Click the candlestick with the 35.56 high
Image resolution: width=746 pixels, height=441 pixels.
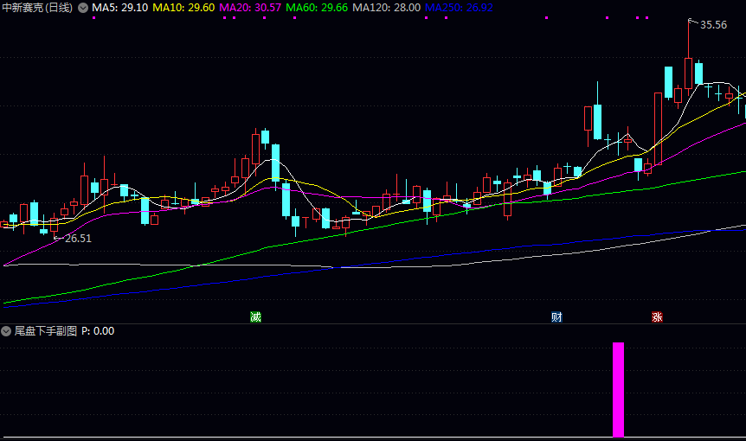pos(688,73)
